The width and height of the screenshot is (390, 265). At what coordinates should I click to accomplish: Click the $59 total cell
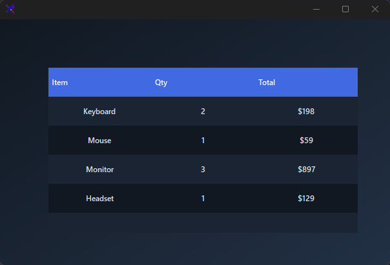click(306, 141)
